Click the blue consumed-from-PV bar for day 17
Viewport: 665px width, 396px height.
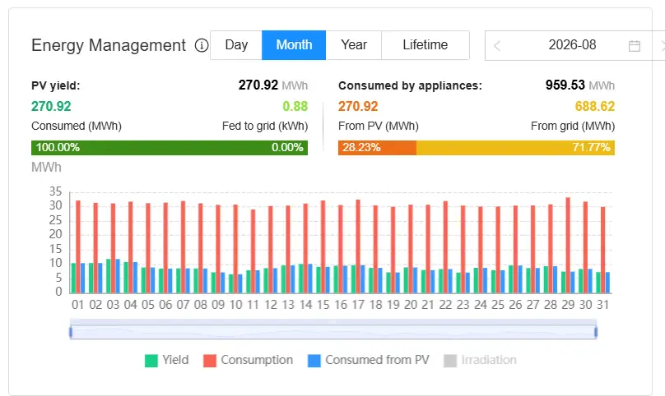pos(363,279)
